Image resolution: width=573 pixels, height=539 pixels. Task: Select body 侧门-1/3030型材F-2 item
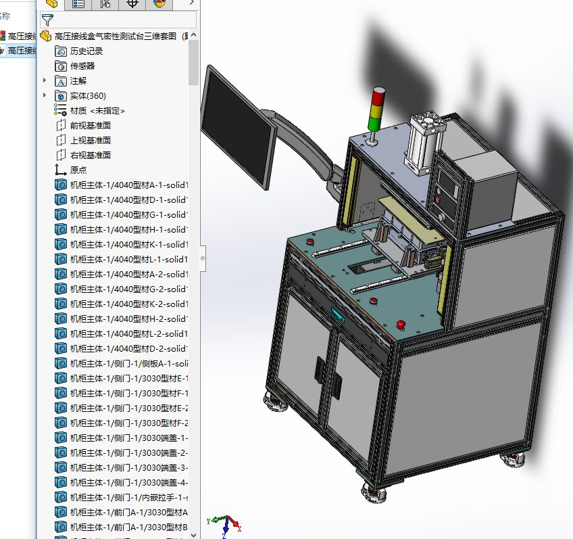point(121,423)
